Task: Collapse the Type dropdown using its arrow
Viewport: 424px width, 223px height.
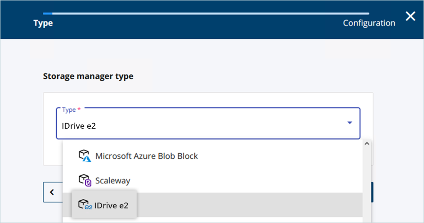Action: [350, 123]
